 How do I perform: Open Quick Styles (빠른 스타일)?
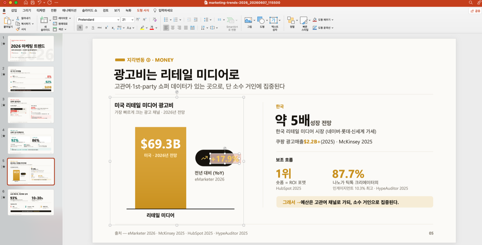click(x=304, y=21)
